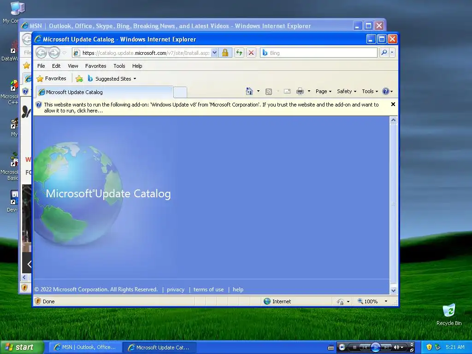This screenshot has width=472, height=354.
Task: Click the blue Help question mark icon
Action: pos(386,91)
